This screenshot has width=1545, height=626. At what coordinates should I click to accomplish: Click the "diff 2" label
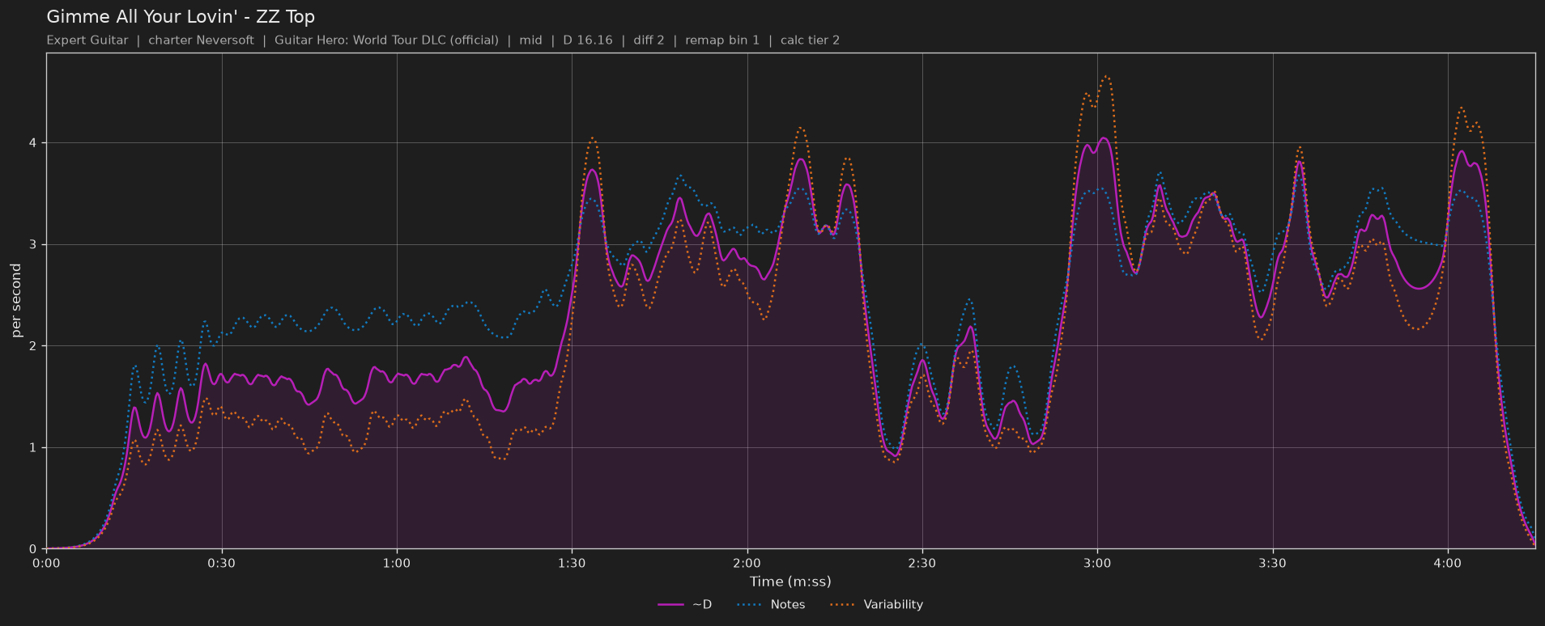tap(648, 40)
